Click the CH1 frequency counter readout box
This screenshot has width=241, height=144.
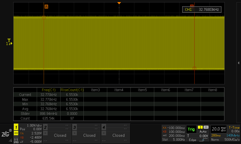(202, 10)
